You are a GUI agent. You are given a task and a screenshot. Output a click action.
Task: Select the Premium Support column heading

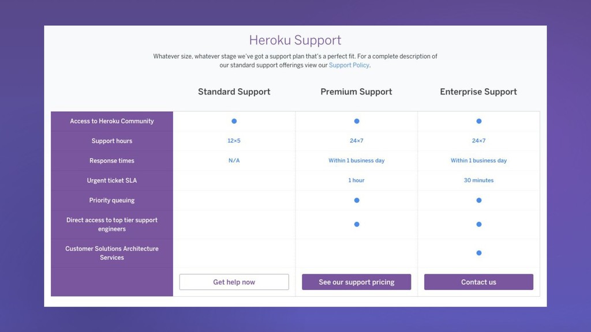[356, 92]
